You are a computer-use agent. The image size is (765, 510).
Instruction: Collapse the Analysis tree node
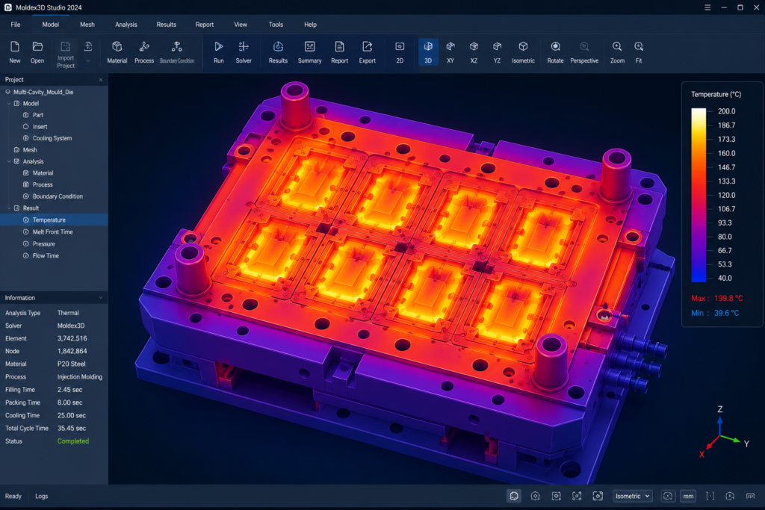pyautogui.click(x=9, y=161)
